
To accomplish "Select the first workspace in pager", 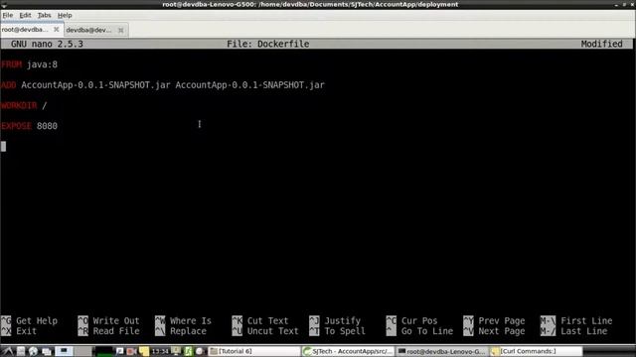I will [x=64, y=351].
